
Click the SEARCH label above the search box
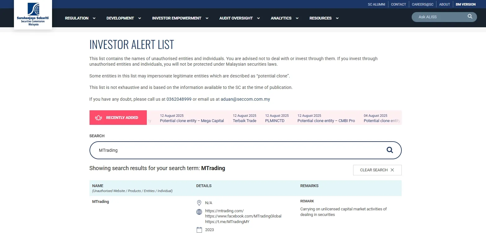pyautogui.click(x=97, y=136)
